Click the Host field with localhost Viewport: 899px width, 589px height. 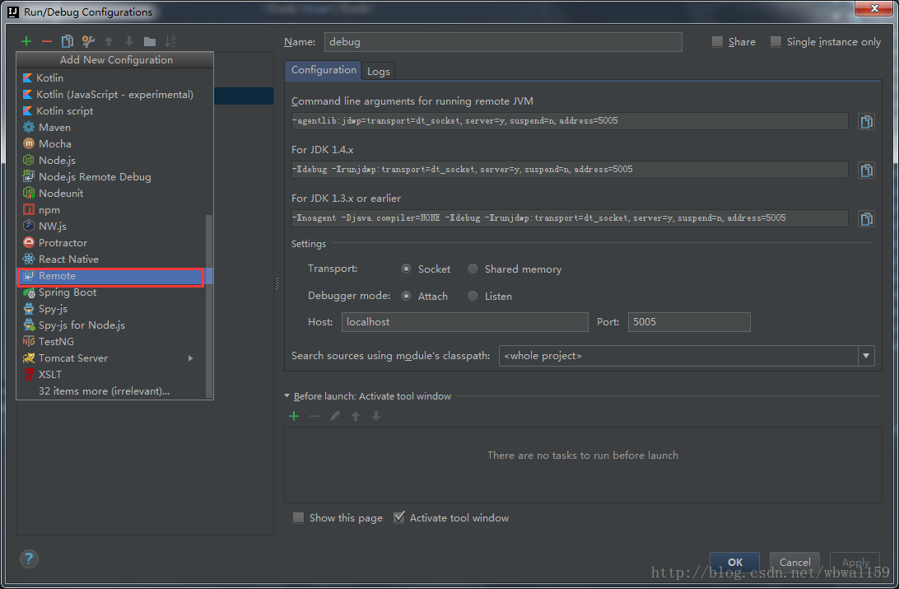tap(465, 322)
